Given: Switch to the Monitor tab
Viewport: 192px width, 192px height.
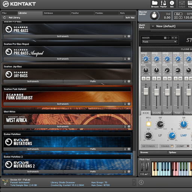Looking at the screenshot, I should click(82, 13).
